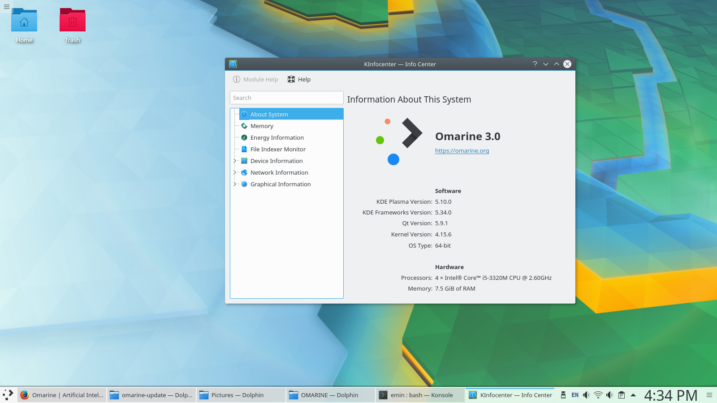717x403 pixels.
Task: Open the https://omarine.org link
Action: click(x=462, y=150)
